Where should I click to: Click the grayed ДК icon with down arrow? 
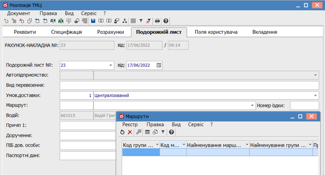(x=69, y=21)
